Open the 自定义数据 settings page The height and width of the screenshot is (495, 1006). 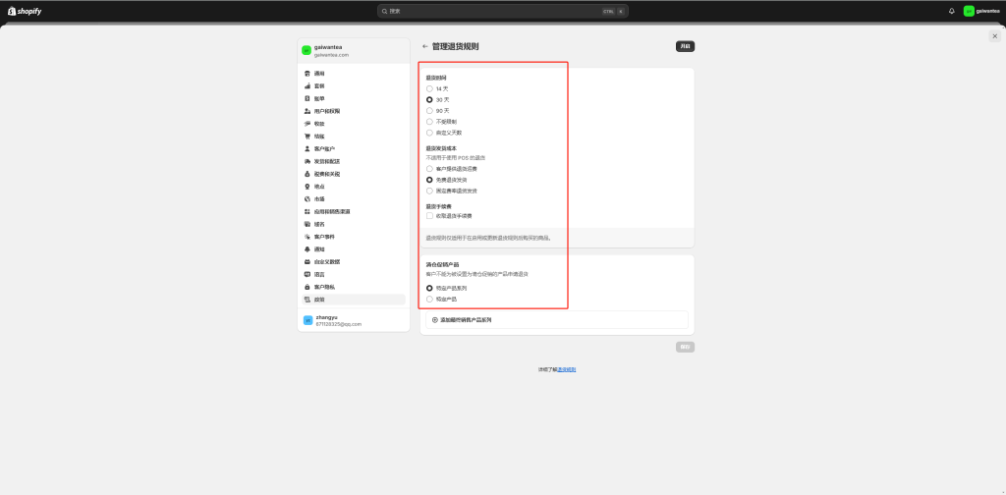[x=354, y=261]
